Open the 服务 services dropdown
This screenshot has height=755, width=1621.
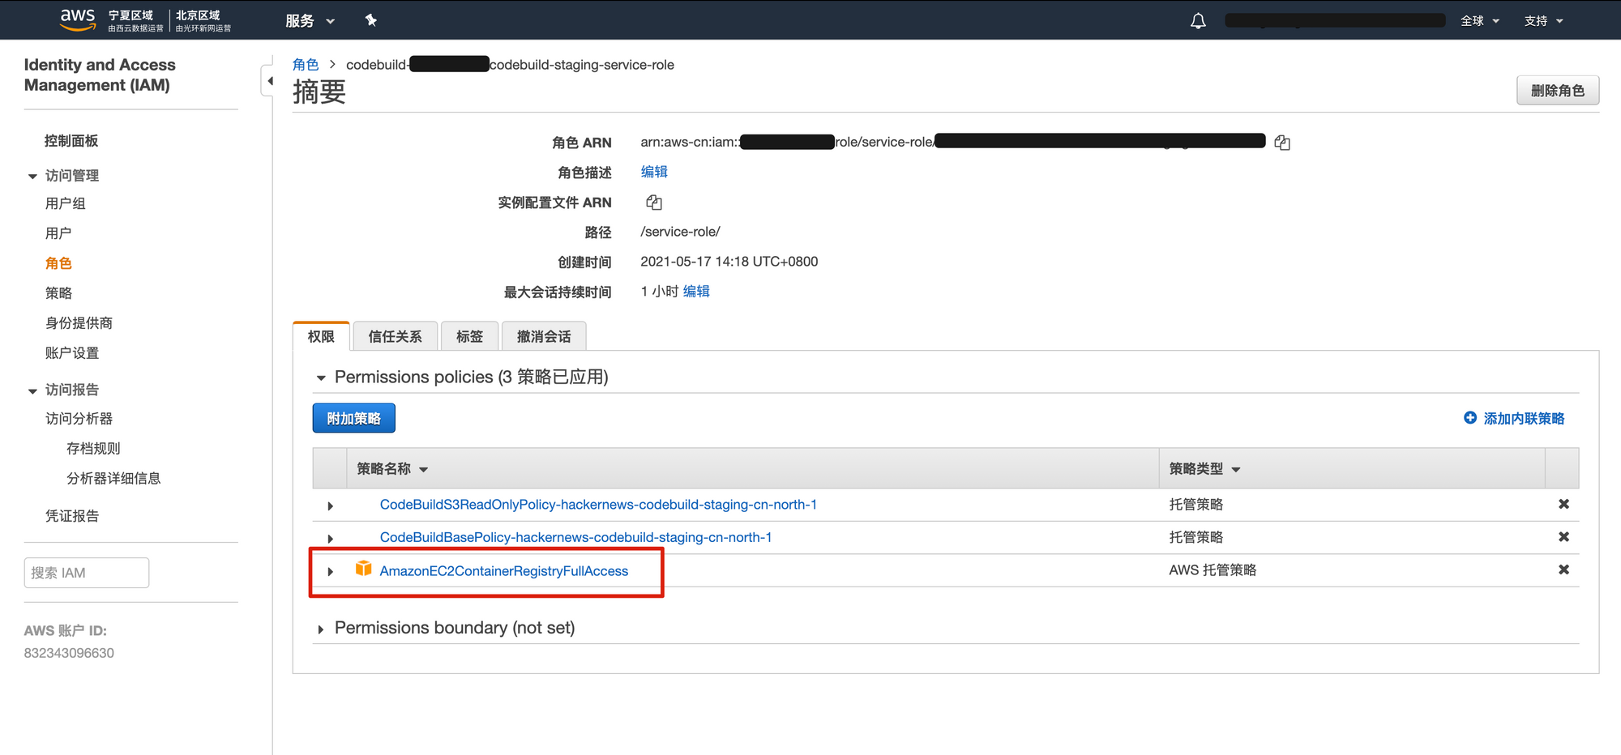pos(310,21)
